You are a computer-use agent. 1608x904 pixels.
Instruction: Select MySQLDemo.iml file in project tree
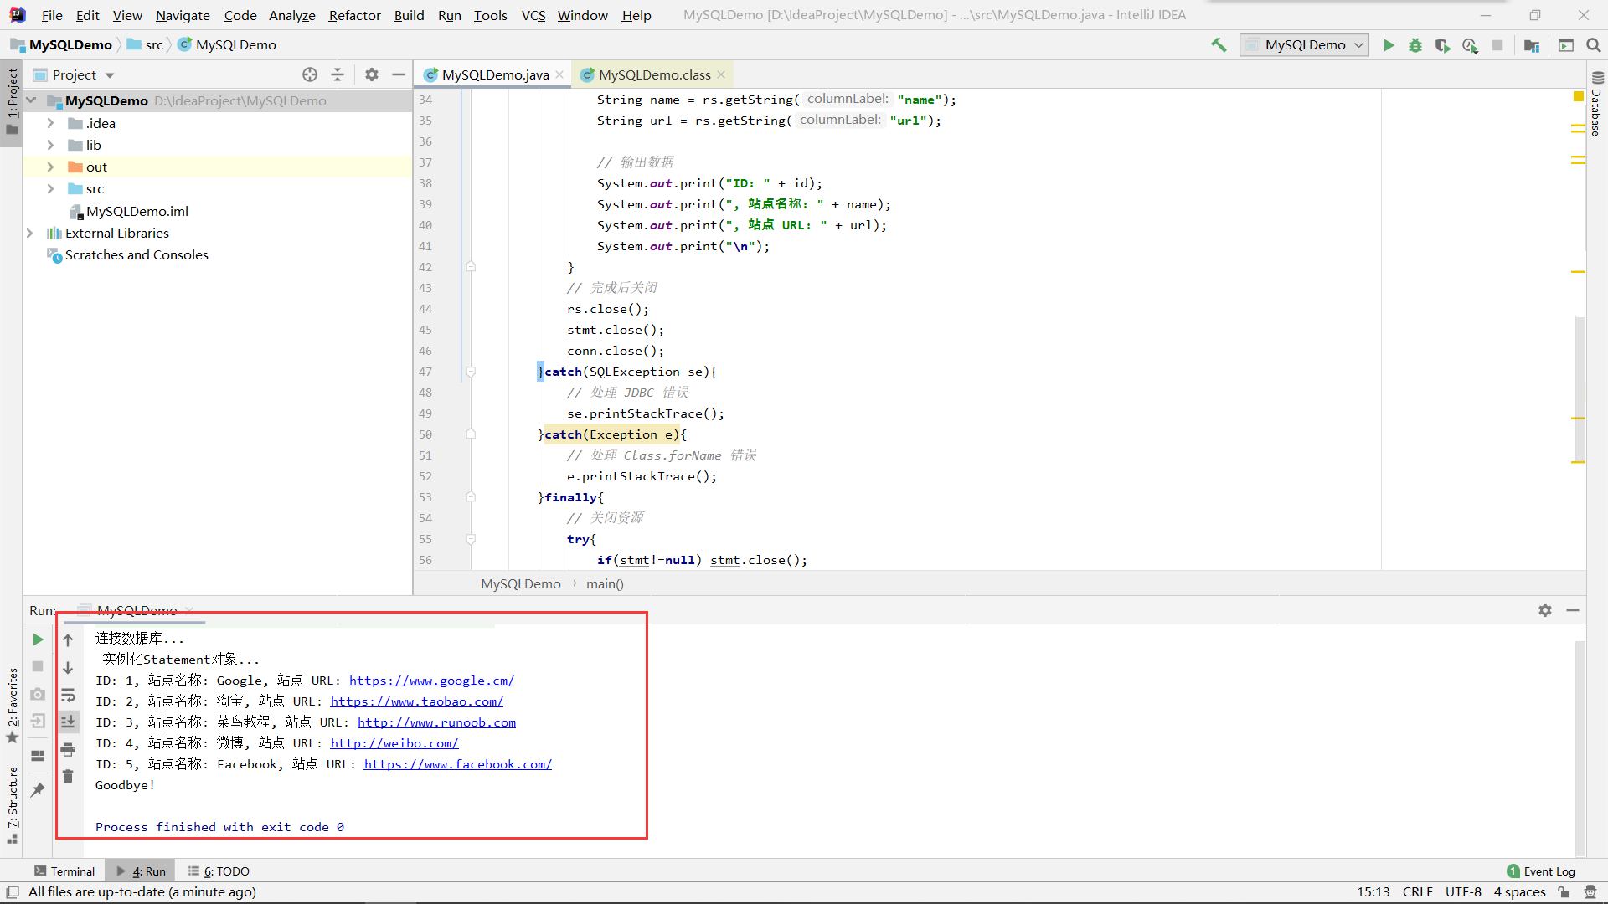pos(137,212)
